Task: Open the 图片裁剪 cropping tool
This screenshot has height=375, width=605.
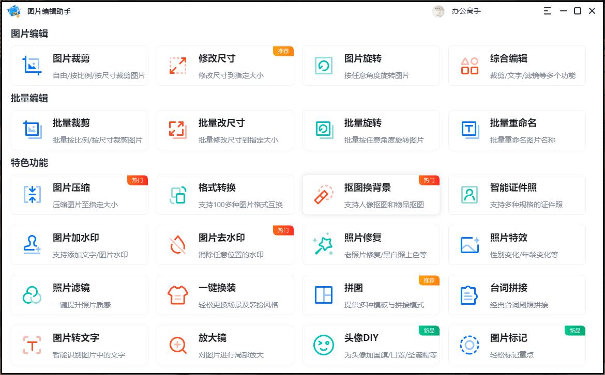Action: (80, 65)
